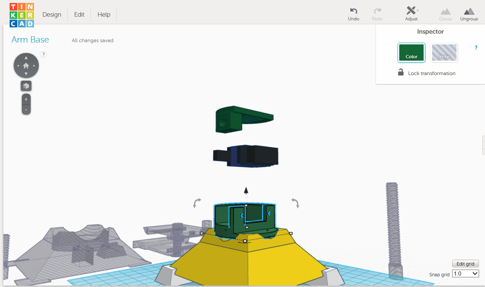Open the Snap grid value dropdown
The image size is (485, 287).
pos(465,273)
